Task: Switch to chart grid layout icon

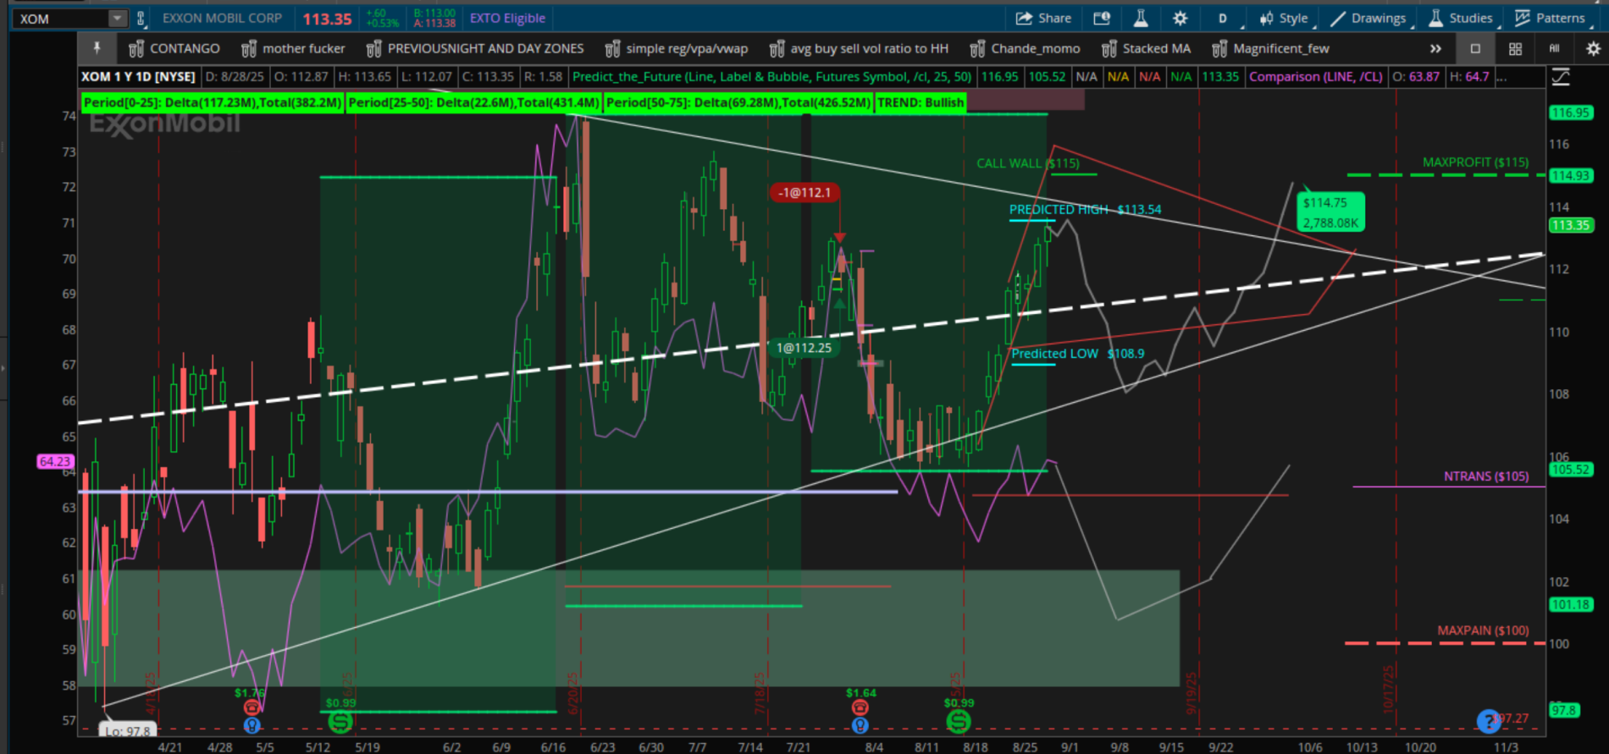Action: (x=1516, y=49)
